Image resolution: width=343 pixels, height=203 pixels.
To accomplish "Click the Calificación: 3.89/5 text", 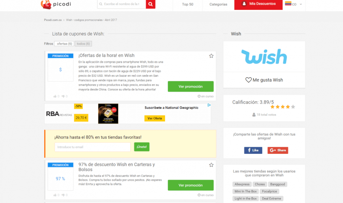I will (x=253, y=102).
